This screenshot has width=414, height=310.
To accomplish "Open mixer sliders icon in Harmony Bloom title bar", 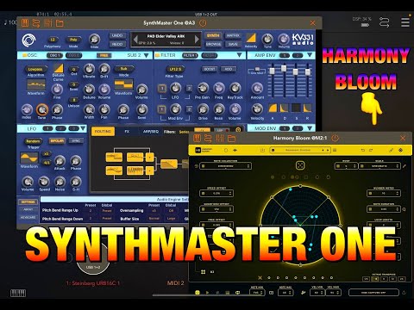I will (220, 139).
